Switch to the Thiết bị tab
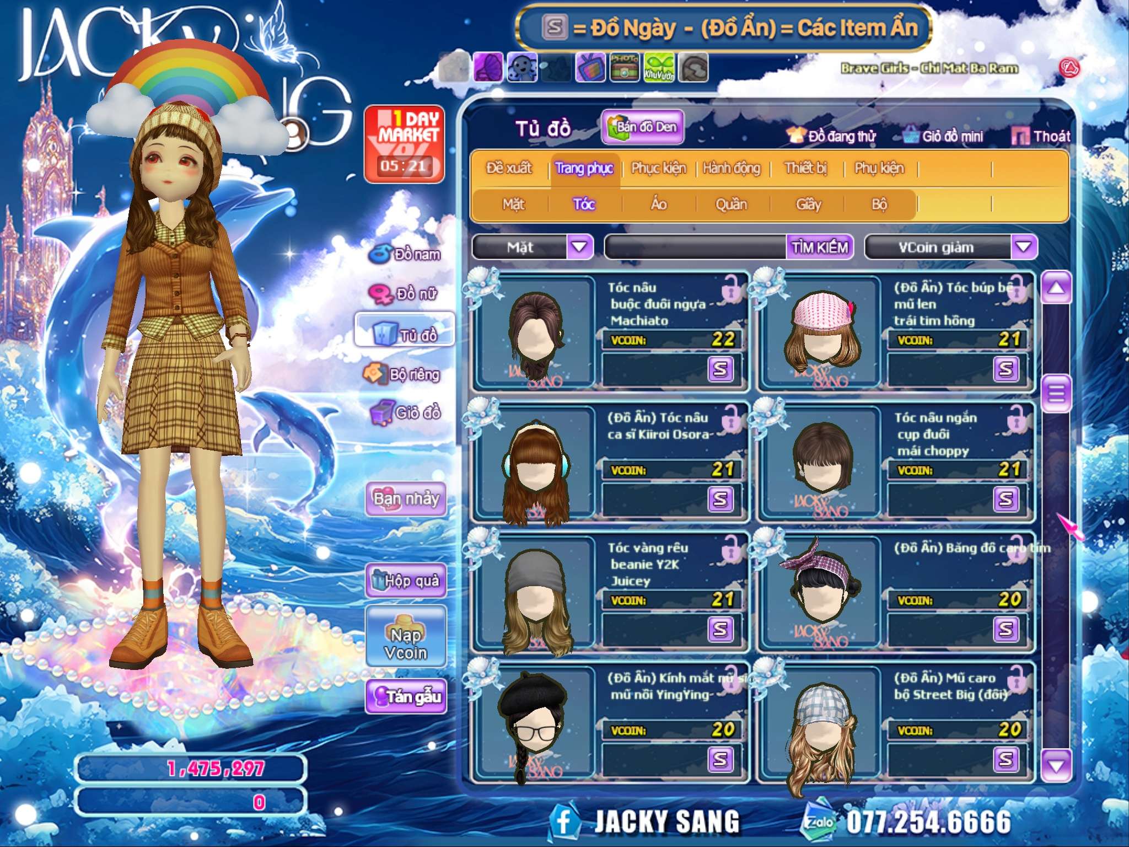Viewport: 1129px width, 847px height. [x=806, y=168]
